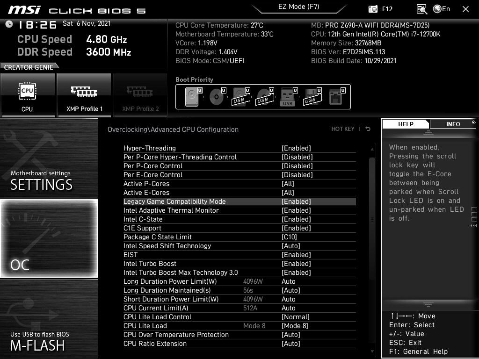This screenshot has width=479, height=359.
Task: Select the USB optical drive boot device
Action: (265, 97)
